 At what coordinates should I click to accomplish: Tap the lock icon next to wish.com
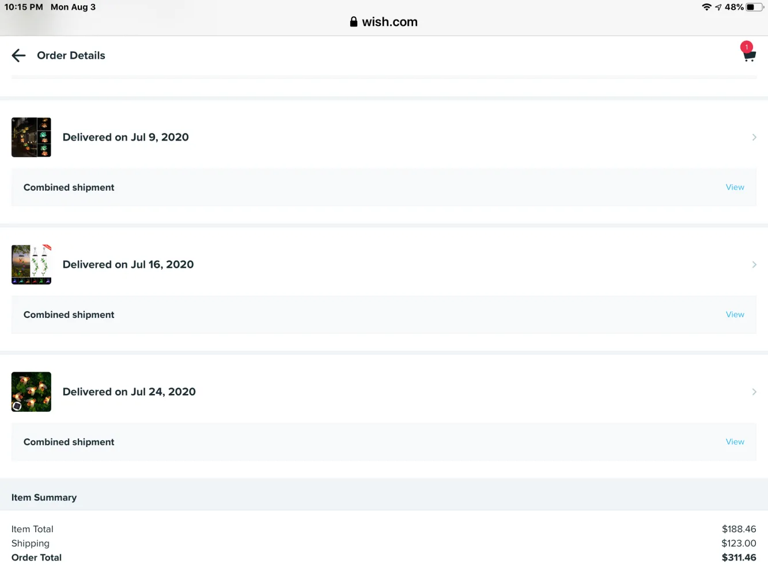(353, 22)
